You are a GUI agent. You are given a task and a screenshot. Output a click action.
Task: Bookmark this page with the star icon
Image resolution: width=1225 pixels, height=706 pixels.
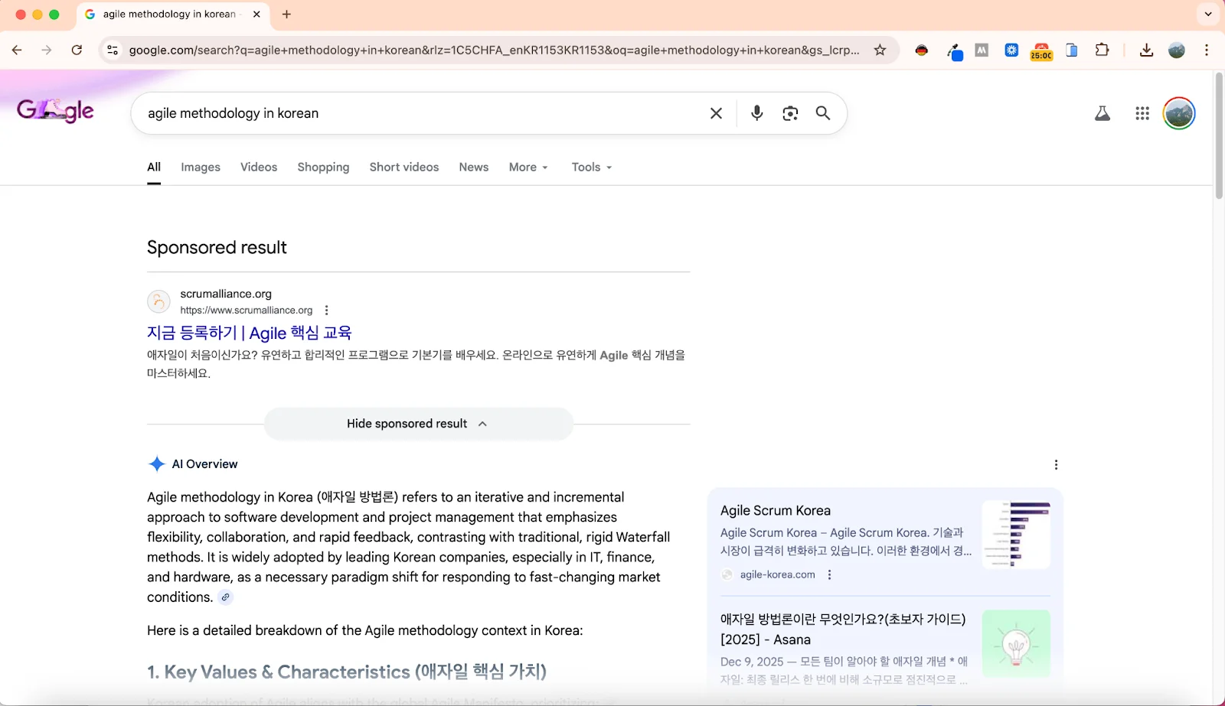[880, 50]
